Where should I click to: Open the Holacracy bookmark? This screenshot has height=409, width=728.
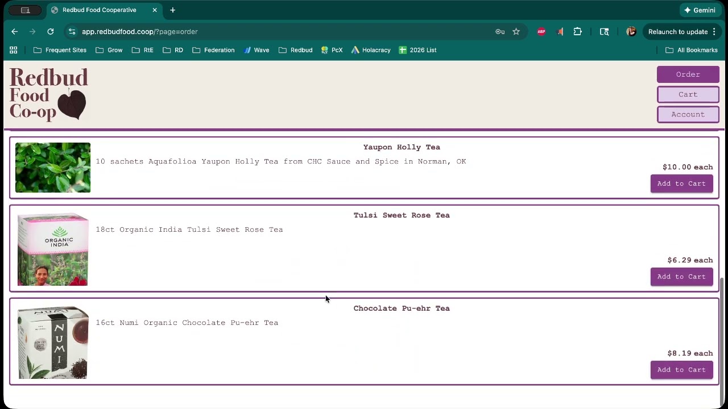371,50
